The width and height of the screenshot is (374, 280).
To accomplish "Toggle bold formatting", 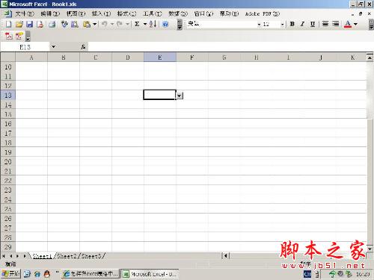I will (x=292, y=24).
